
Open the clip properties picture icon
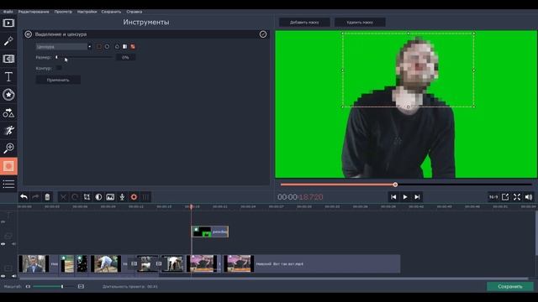[x=110, y=197]
